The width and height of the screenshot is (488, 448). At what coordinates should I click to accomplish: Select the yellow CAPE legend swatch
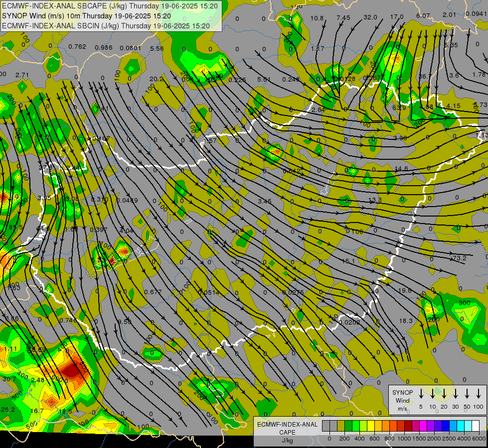pos(371,426)
